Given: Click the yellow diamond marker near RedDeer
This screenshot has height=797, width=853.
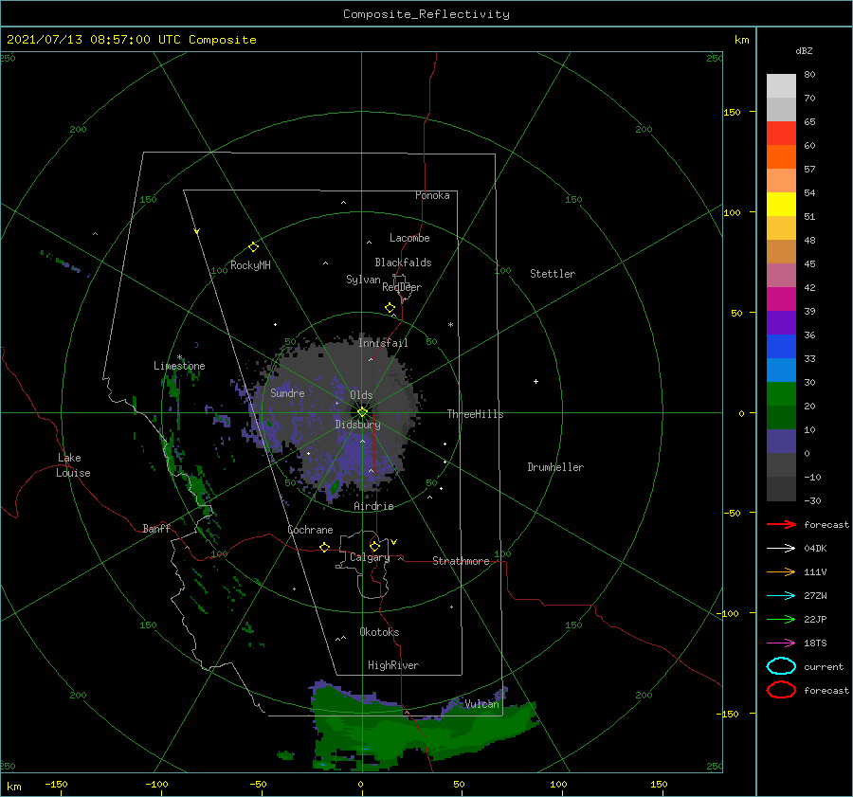Looking at the screenshot, I should click(390, 308).
